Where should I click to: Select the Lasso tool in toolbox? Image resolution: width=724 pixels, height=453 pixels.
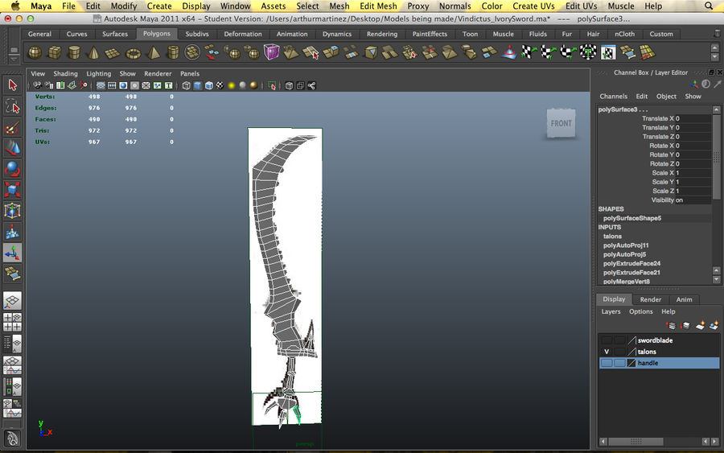coord(12,106)
